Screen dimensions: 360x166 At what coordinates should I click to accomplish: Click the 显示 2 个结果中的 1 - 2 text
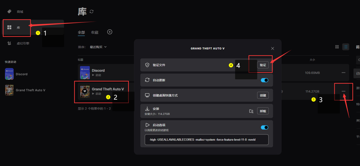tap(94, 108)
